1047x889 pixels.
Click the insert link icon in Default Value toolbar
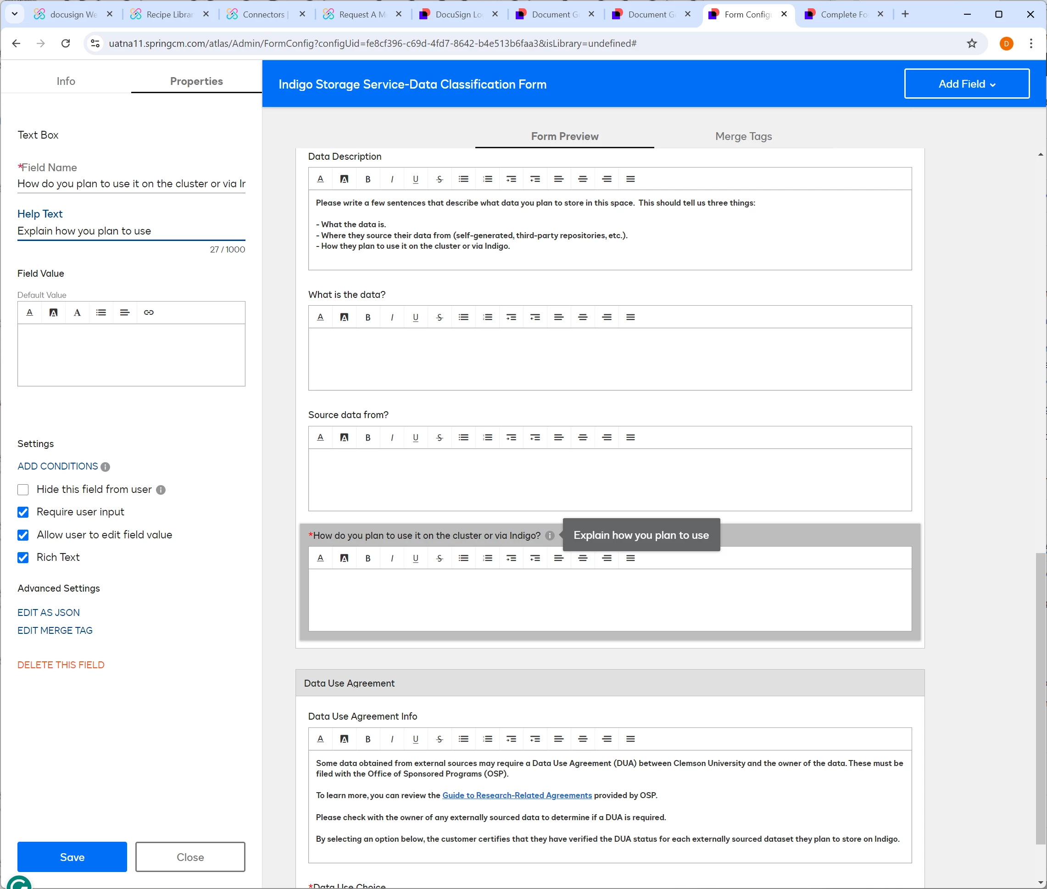pyautogui.click(x=149, y=313)
